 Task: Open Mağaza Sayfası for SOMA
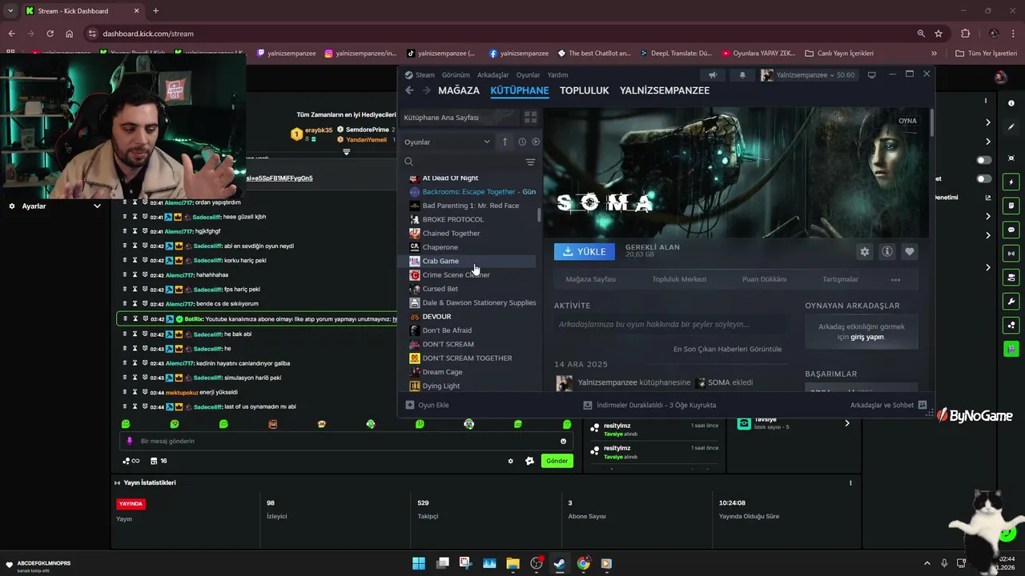pyautogui.click(x=591, y=279)
